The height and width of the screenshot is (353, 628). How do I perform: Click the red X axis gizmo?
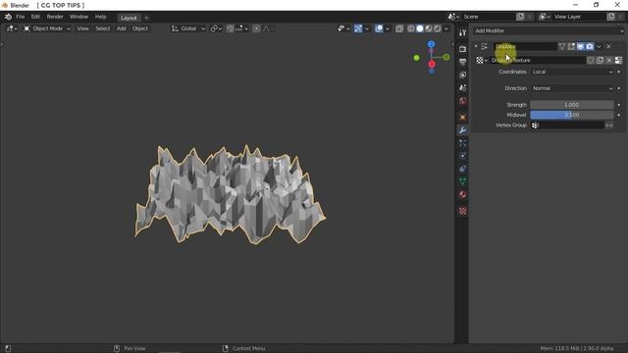click(432, 64)
